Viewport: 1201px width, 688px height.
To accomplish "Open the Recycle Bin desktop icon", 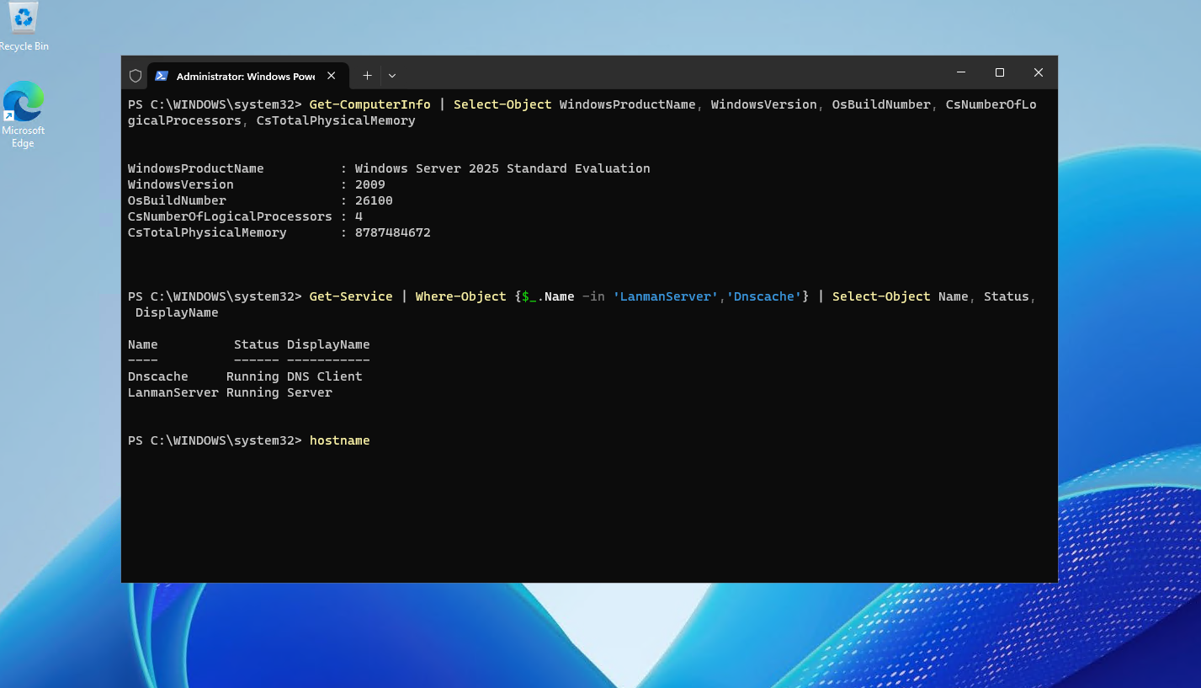I will pos(23,27).
